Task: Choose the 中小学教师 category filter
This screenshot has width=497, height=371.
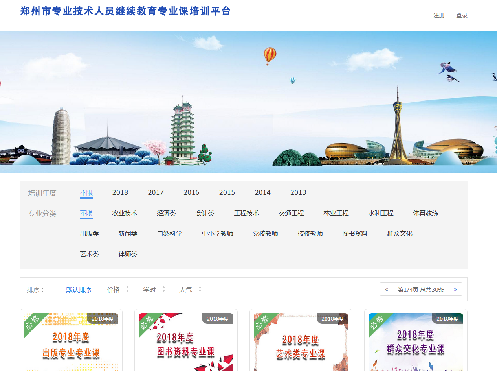Action: (x=218, y=234)
